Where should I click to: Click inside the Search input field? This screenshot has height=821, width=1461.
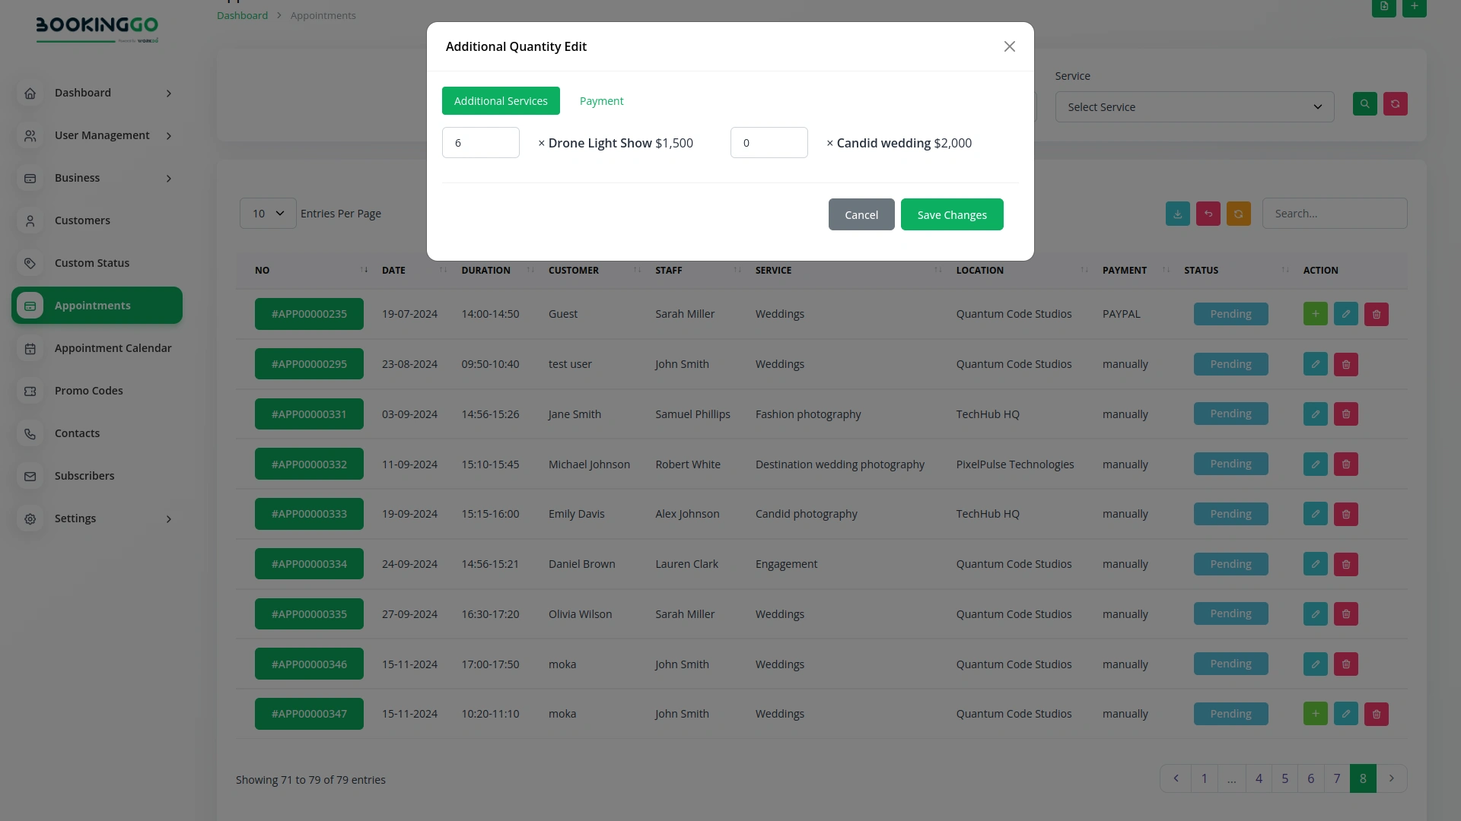click(x=1335, y=214)
